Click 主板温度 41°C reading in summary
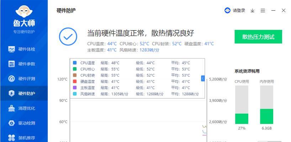 click(x=102, y=50)
